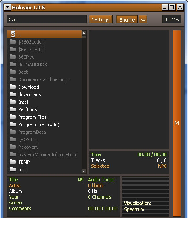Screen dimensions: 188x226
Task: Click the C:\ path field
Action: [47, 19]
